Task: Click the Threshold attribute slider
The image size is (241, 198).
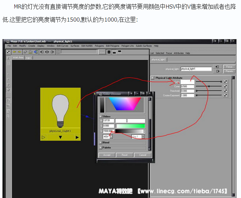Action: coord(209,91)
